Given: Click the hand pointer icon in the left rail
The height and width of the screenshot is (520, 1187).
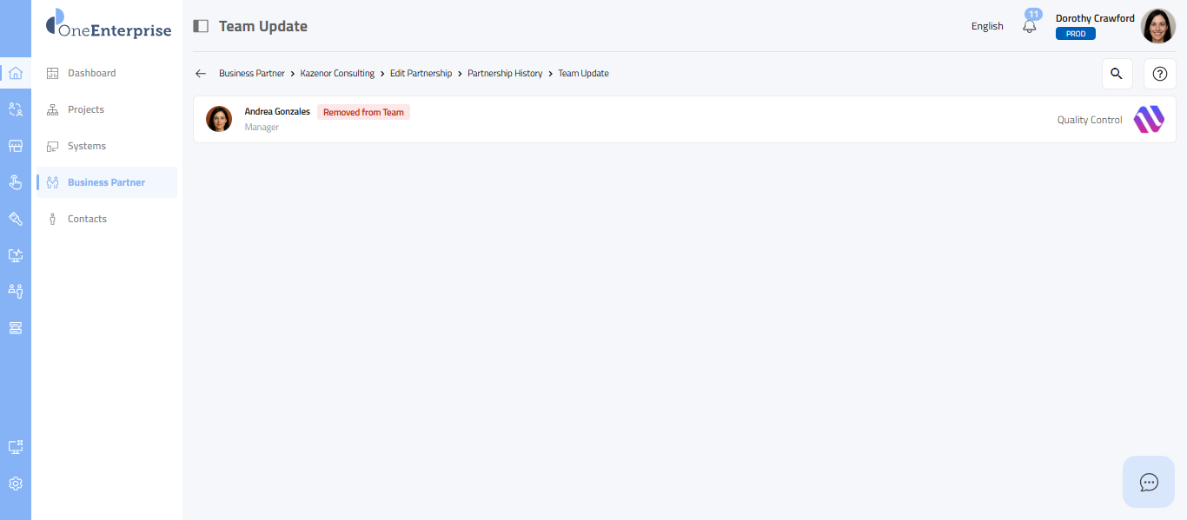Looking at the screenshot, I should pos(15,182).
